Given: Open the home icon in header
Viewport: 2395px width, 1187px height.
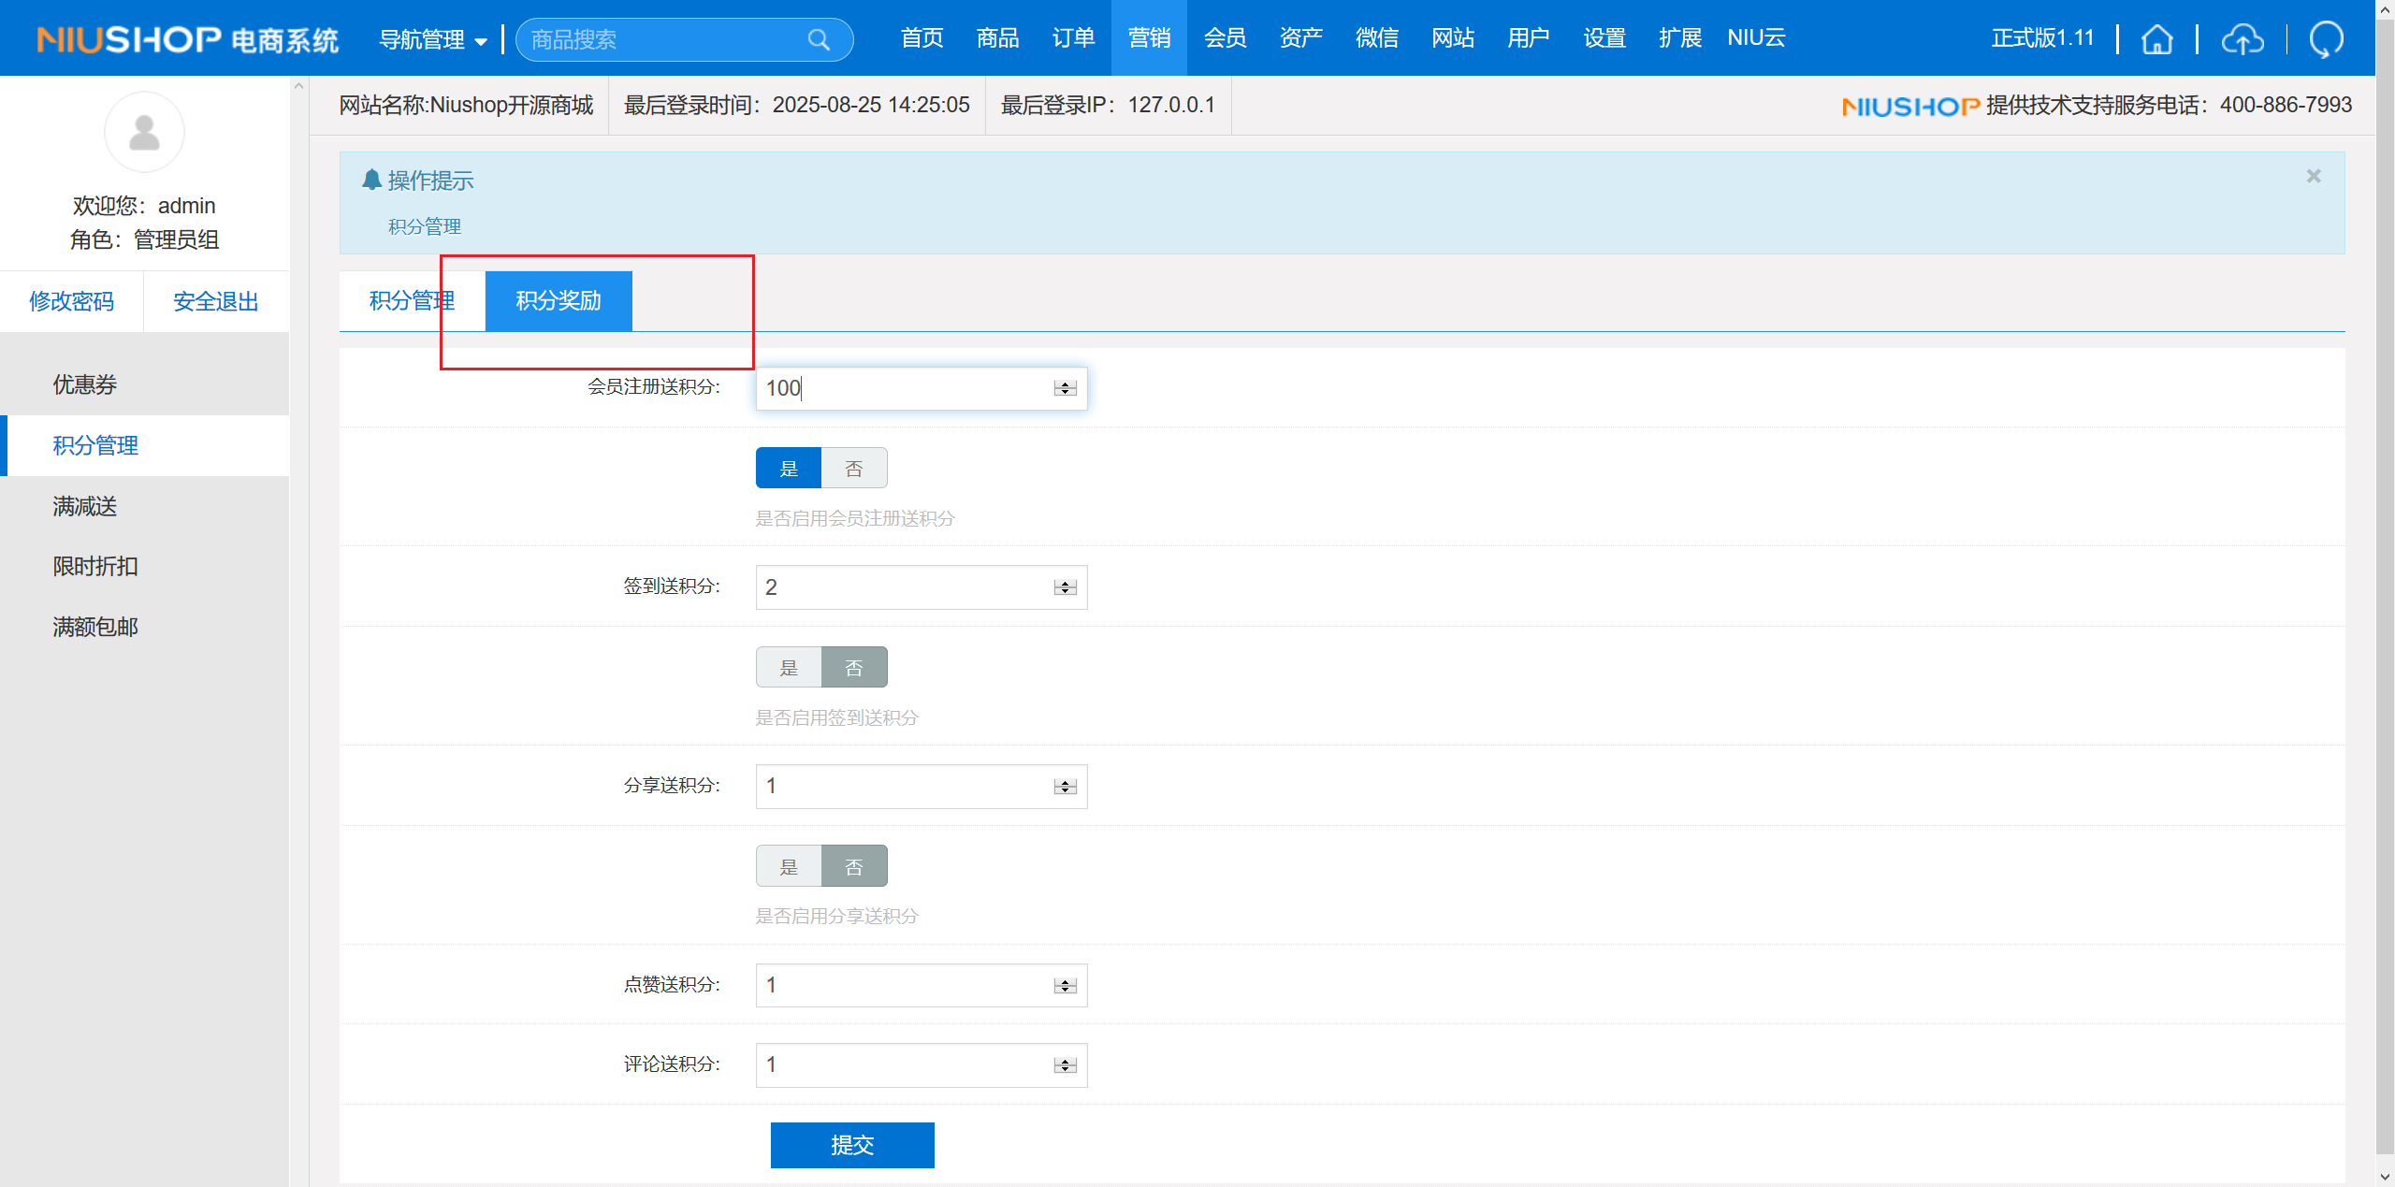Looking at the screenshot, I should [2156, 39].
